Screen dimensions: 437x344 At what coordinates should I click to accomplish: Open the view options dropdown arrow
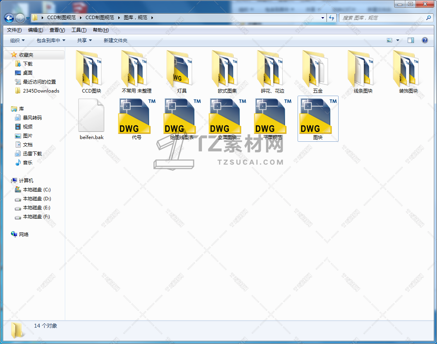[x=398, y=40]
